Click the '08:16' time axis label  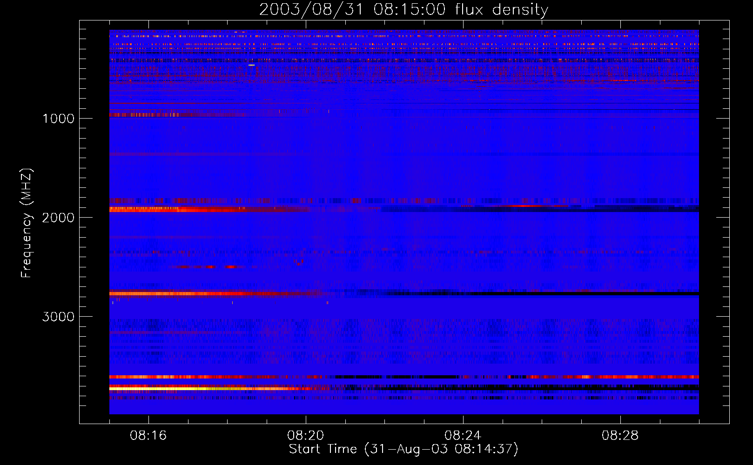pos(148,436)
